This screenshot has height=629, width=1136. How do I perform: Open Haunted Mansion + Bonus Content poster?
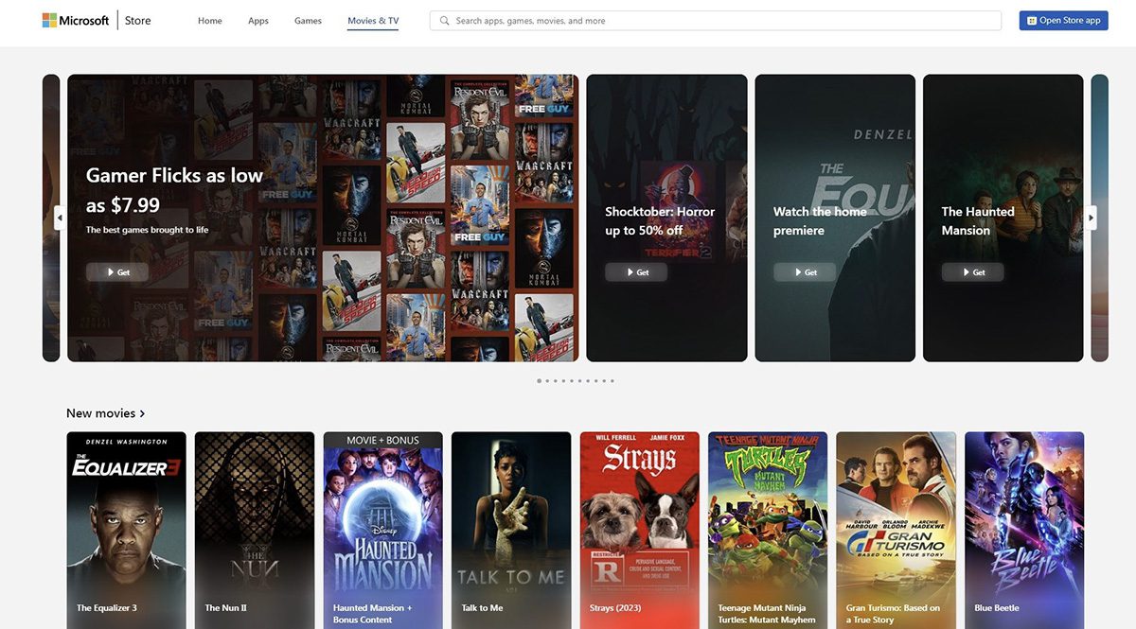(x=382, y=530)
